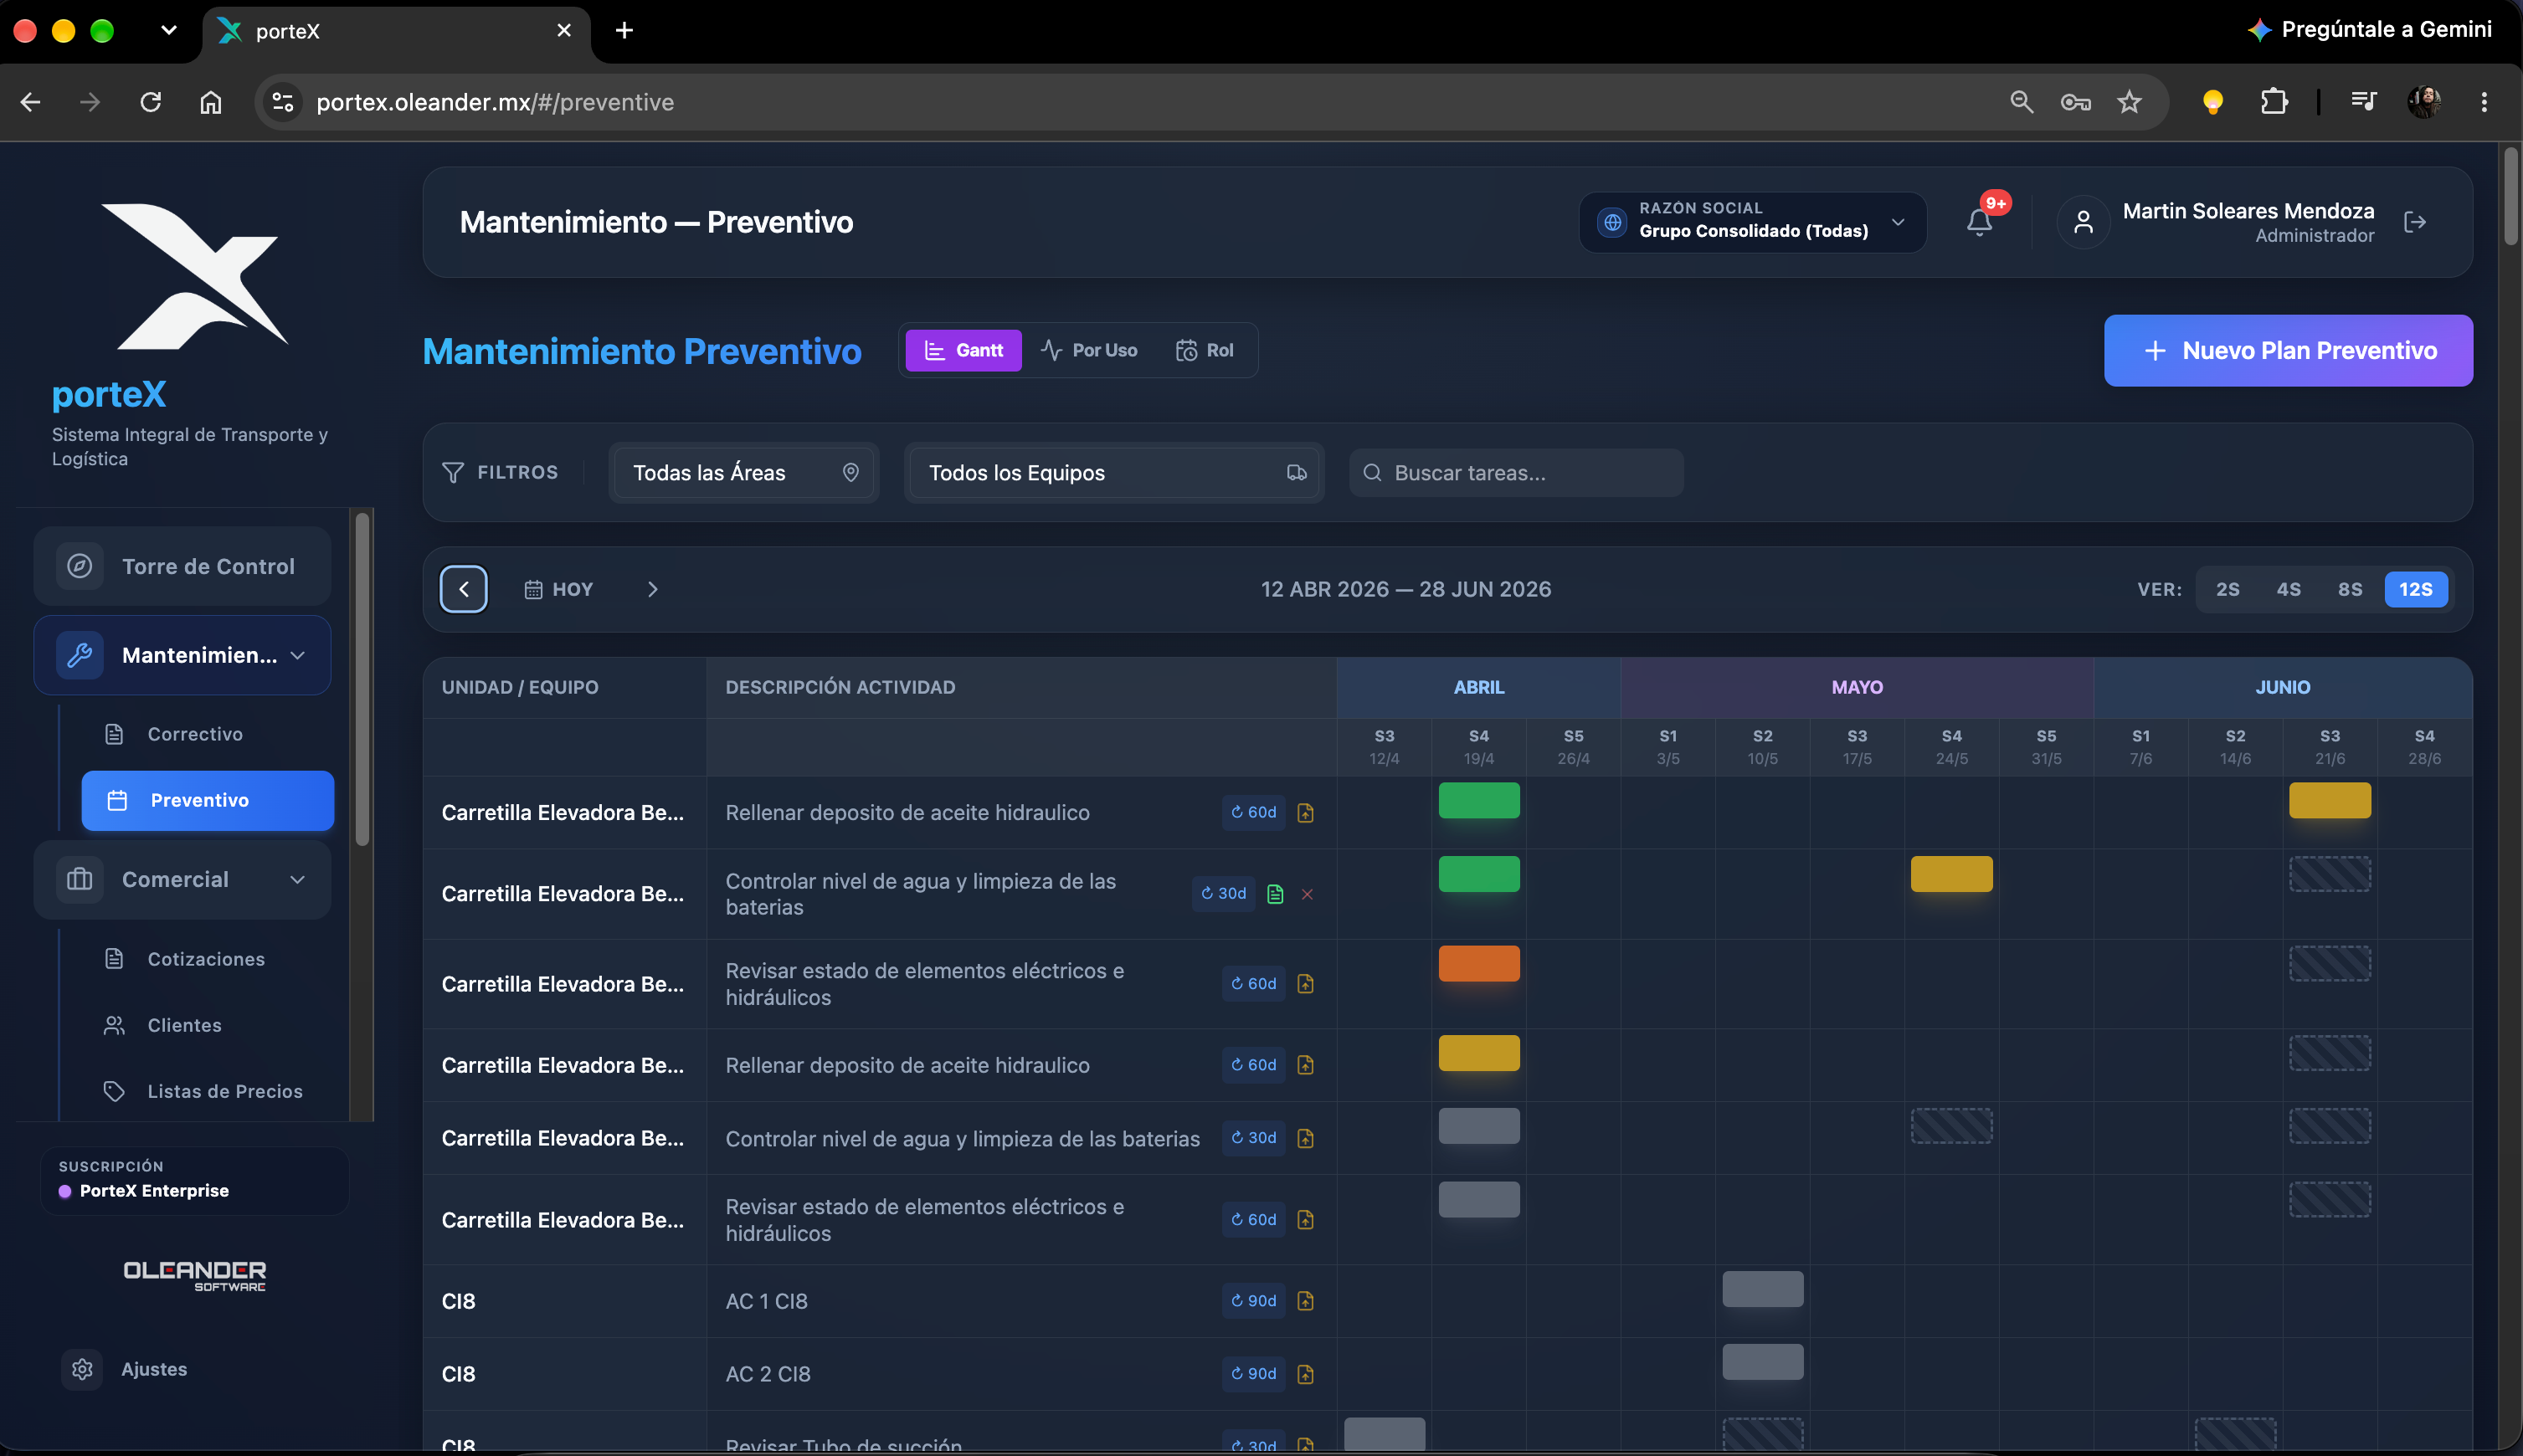The image size is (2523, 1456).
Task: Open the Todas las Áreas filter dropdown
Action: [x=744, y=473]
